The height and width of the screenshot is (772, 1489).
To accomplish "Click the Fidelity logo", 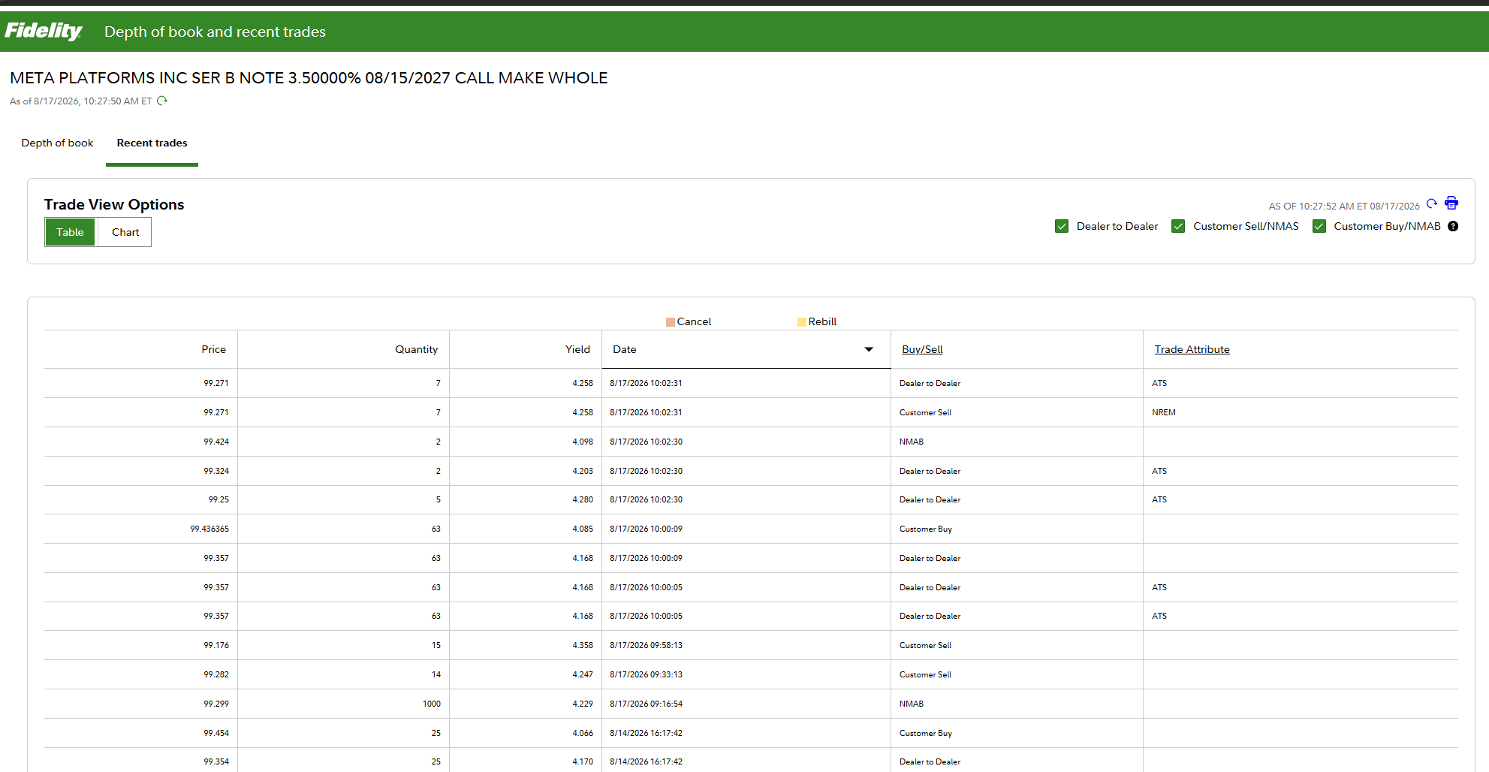I will click(43, 31).
